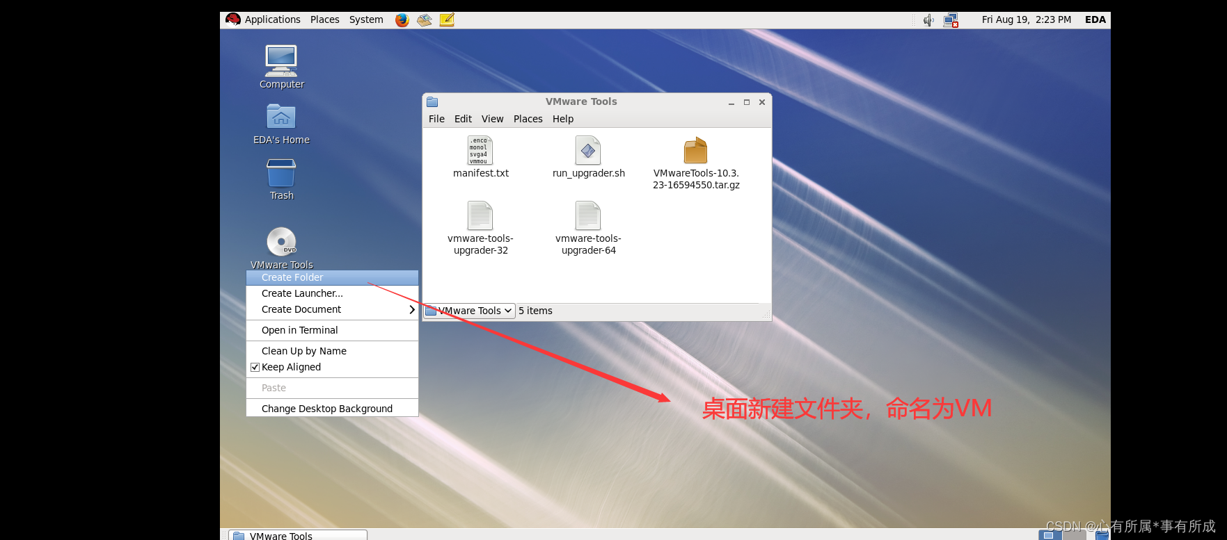Click the network connection status icon
1227x540 pixels.
951,20
